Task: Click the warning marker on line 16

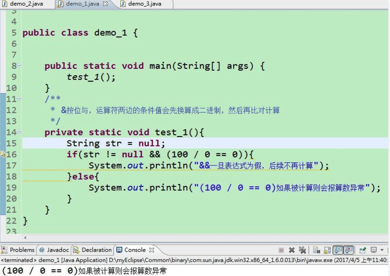Action: [x=3, y=154]
